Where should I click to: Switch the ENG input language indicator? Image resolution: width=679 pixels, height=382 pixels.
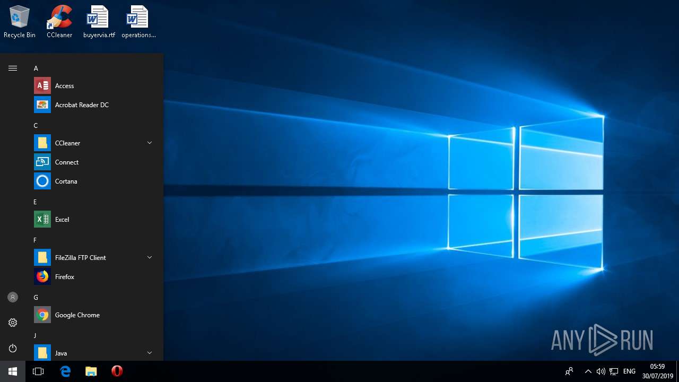coord(629,371)
